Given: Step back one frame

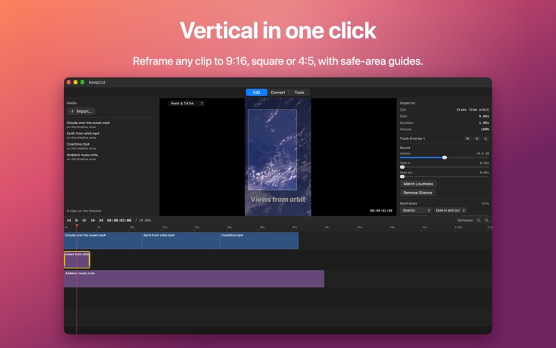Looking at the screenshot, I should coord(84,221).
